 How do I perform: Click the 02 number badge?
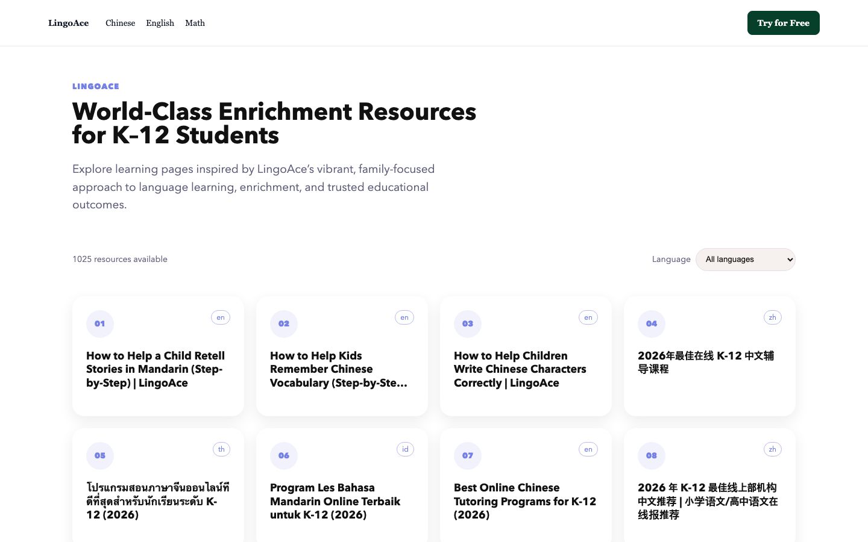[x=284, y=324]
